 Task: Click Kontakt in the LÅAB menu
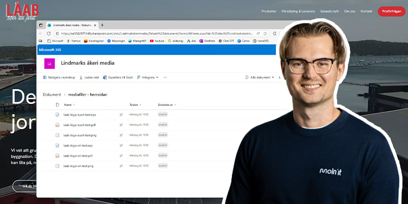click(x=366, y=11)
